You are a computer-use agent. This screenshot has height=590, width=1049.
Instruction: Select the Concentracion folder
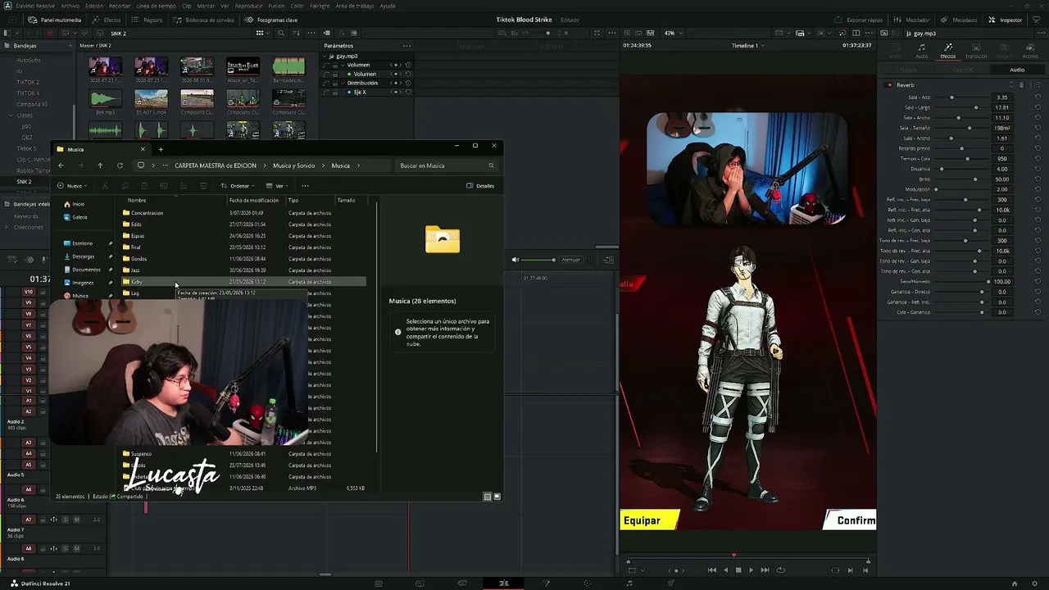click(x=243, y=213)
